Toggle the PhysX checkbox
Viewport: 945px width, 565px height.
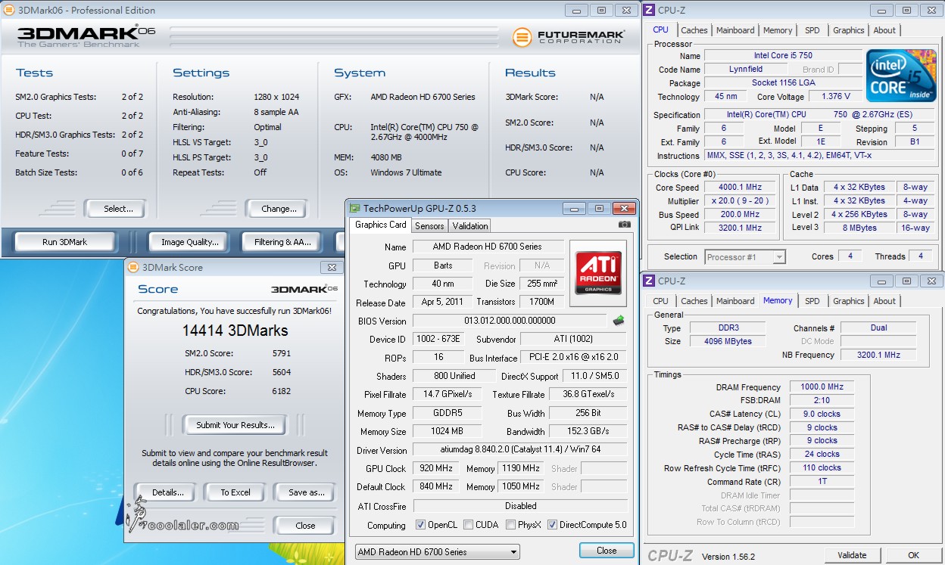[510, 525]
